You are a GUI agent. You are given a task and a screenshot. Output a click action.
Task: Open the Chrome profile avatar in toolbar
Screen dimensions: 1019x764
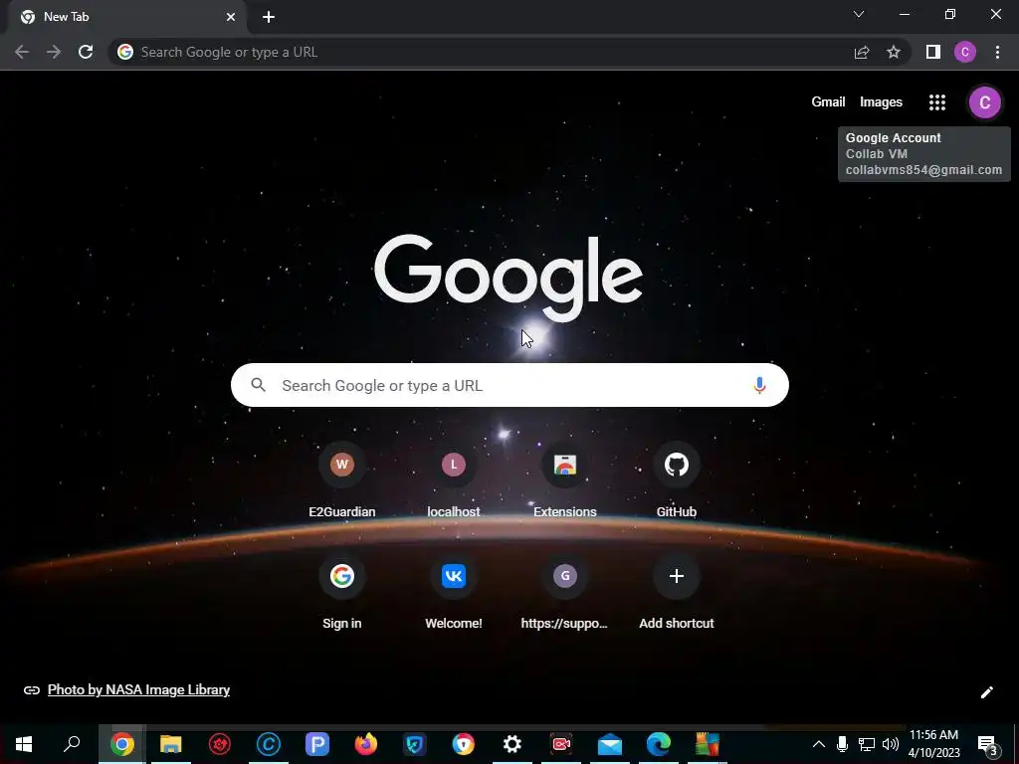tap(965, 52)
